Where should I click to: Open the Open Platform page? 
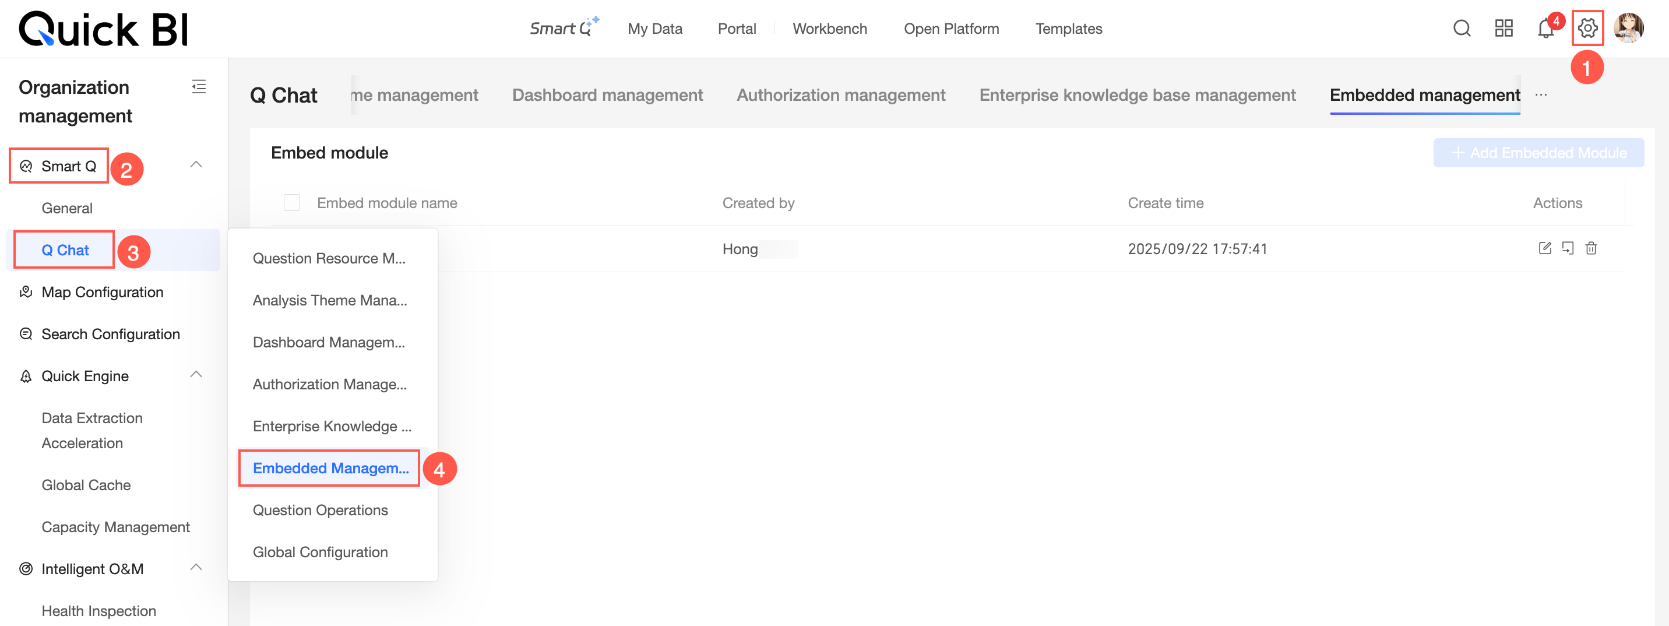pyautogui.click(x=951, y=29)
